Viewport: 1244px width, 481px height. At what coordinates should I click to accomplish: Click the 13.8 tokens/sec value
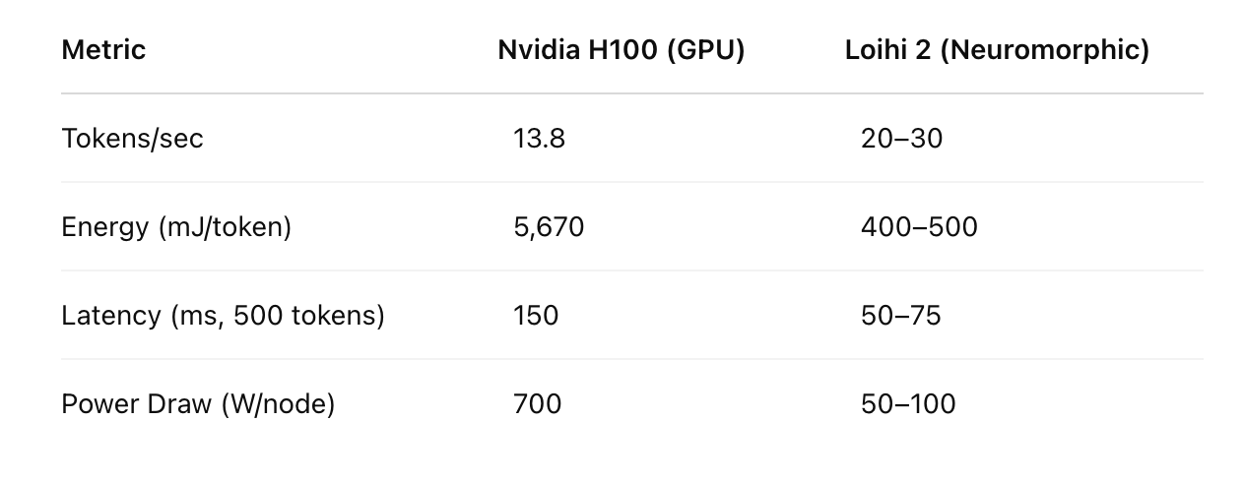(539, 139)
